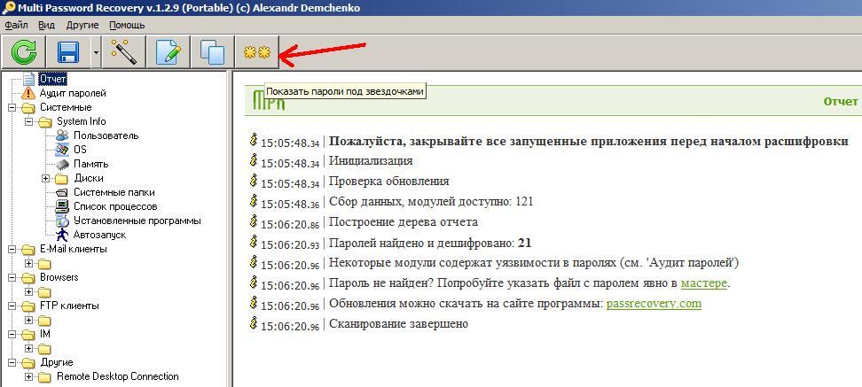Select Установленные программы tree item
This screenshot has height=387, width=862.
(137, 221)
